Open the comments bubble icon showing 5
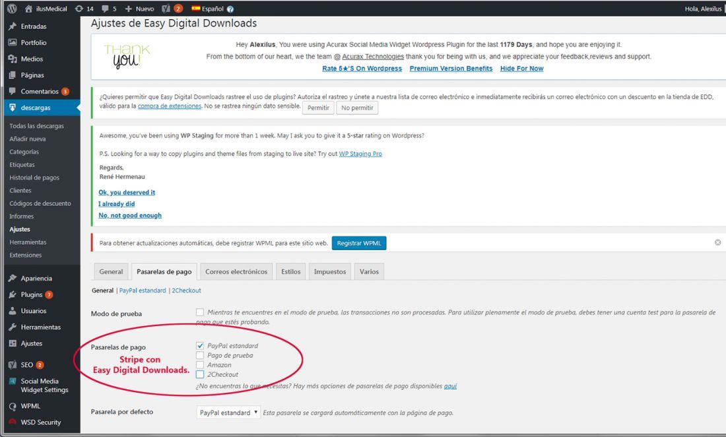 (x=106, y=9)
